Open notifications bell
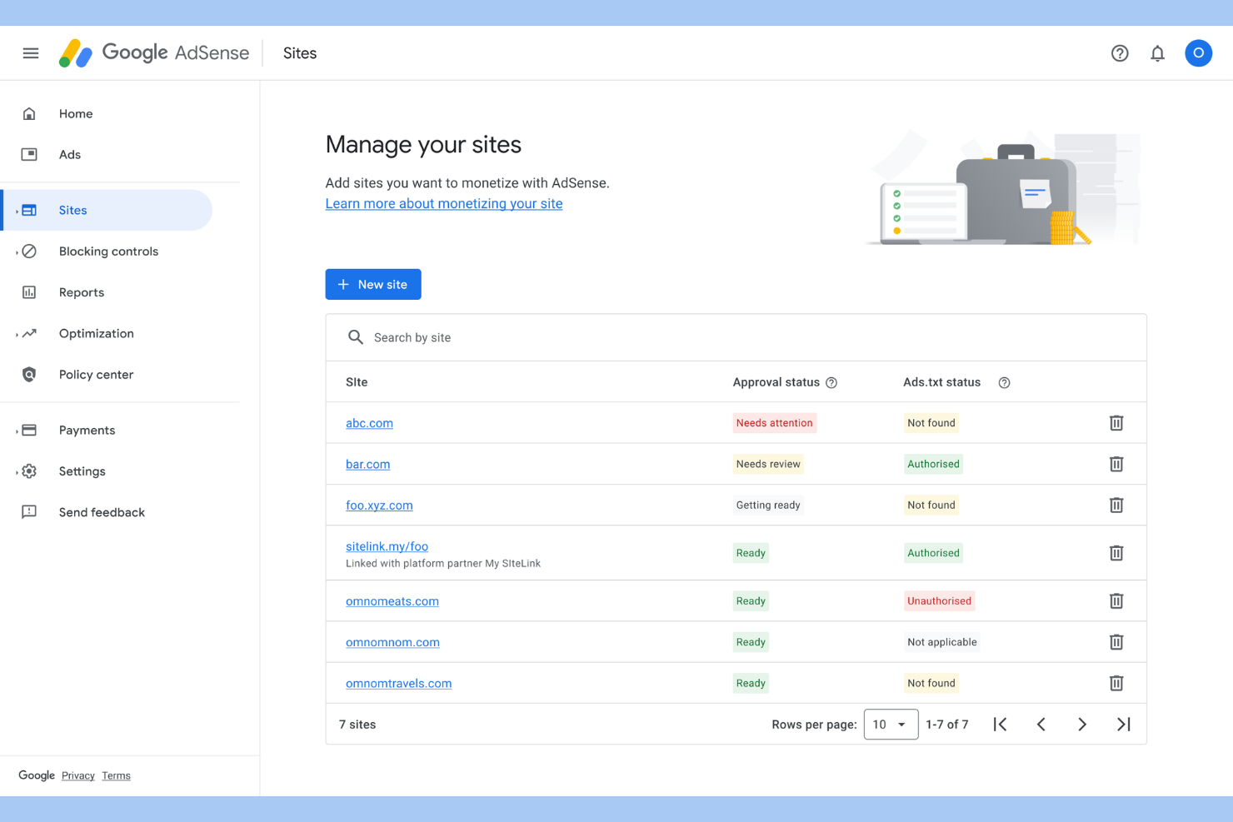The width and height of the screenshot is (1233, 822). (1158, 53)
